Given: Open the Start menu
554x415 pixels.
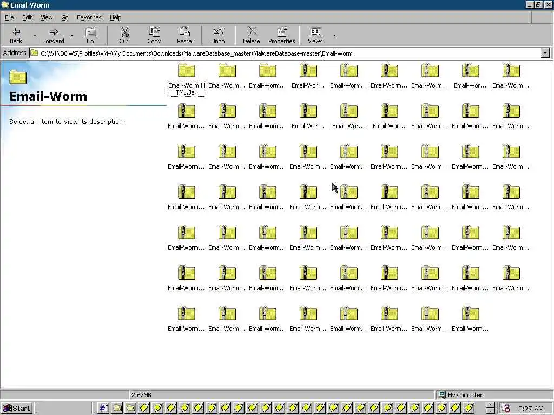Looking at the screenshot, I should pyautogui.click(x=17, y=409).
